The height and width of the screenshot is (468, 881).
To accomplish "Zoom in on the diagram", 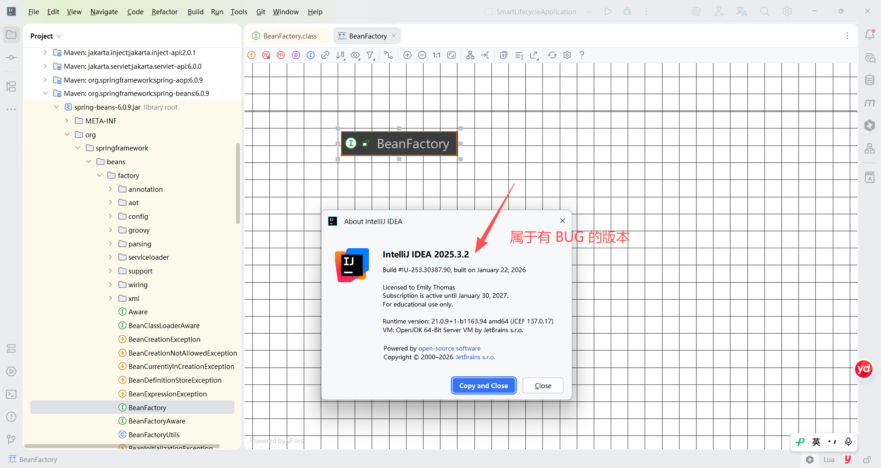I will click(x=407, y=55).
